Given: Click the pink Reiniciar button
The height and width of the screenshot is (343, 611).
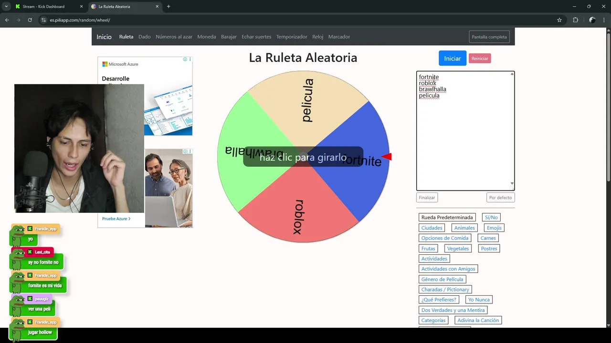Looking at the screenshot, I should (x=480, y=58).
